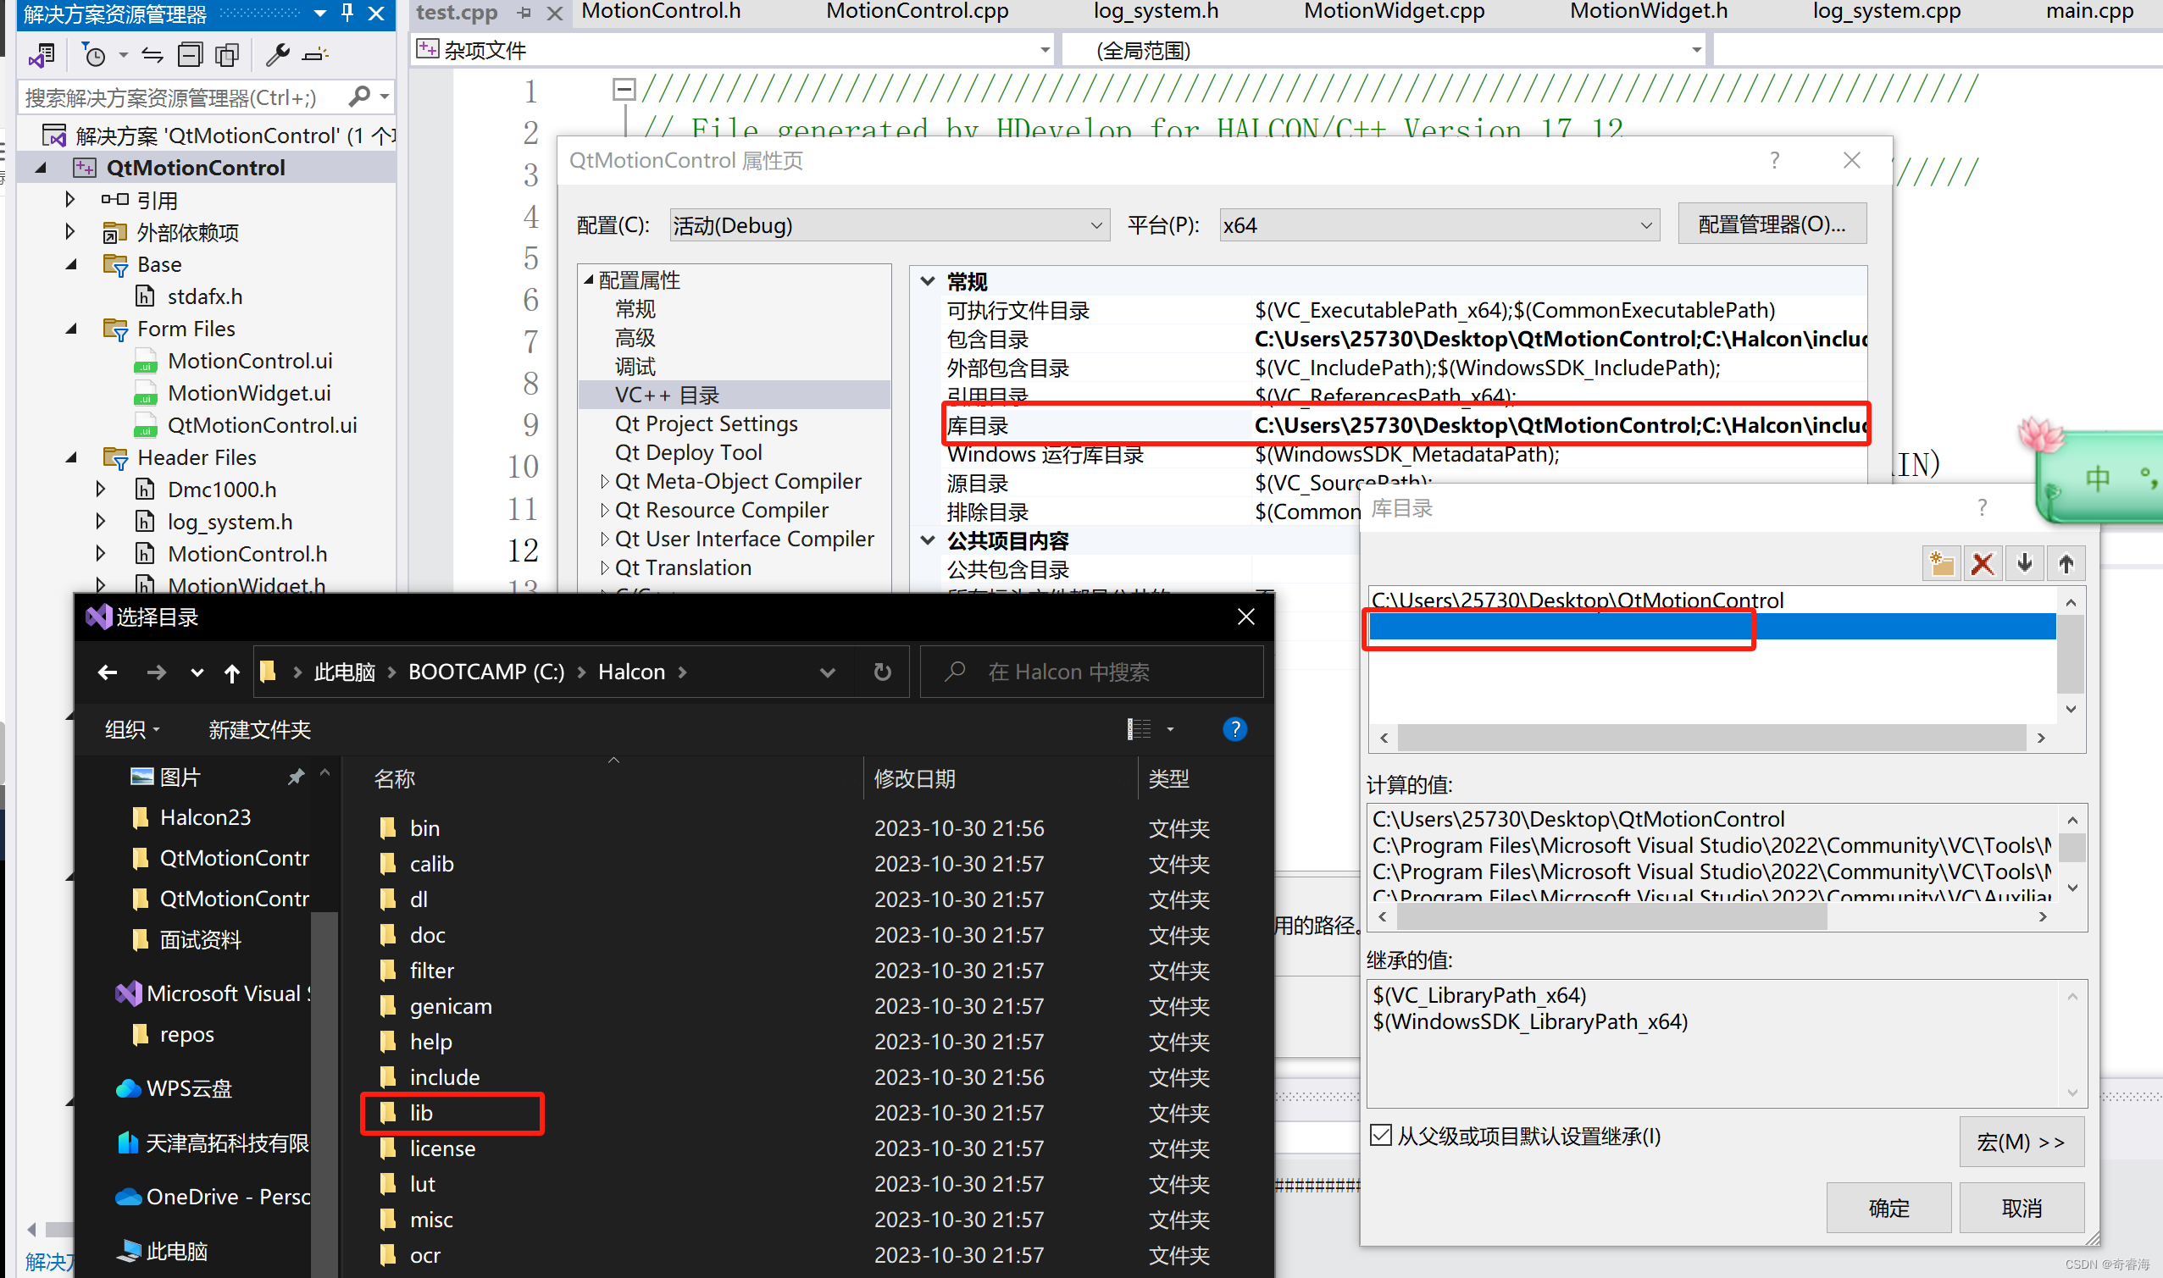This screenshot has width=2163, height=1278.
Task: Open help in 选择目录 dialog
Action: (x=1235, y=729)
